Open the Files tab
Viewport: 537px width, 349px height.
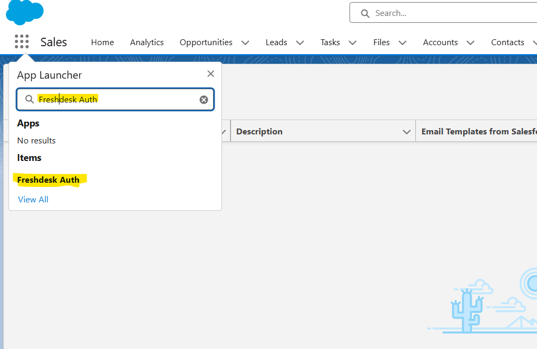point(381,42)
